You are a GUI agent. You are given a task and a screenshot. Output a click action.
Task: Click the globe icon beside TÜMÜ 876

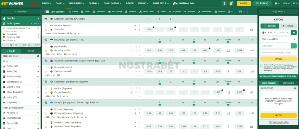[x=38, y=56]
